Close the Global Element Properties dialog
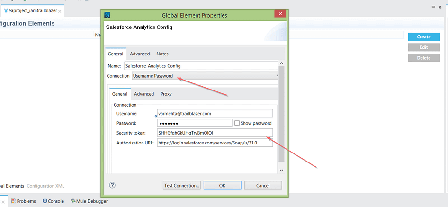The image size is (448, 207). click(280, 14)
